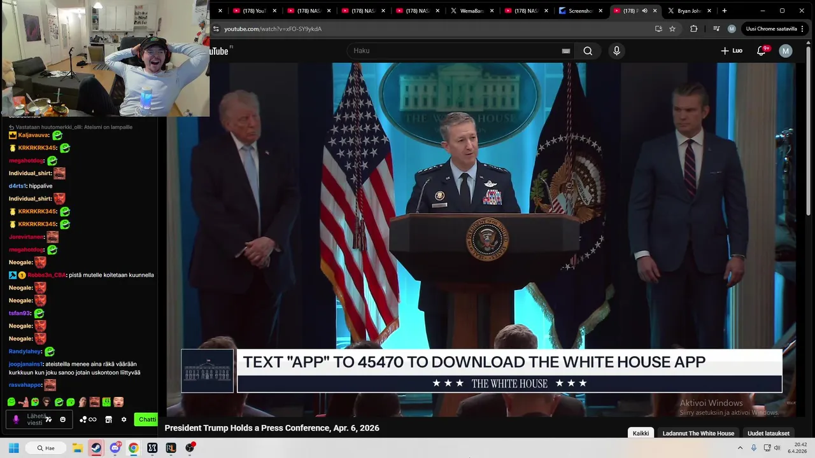Screen dimensions: 815x458
Task: Open the 7TV emote menu icon
Action: click(x=48, y=419)
